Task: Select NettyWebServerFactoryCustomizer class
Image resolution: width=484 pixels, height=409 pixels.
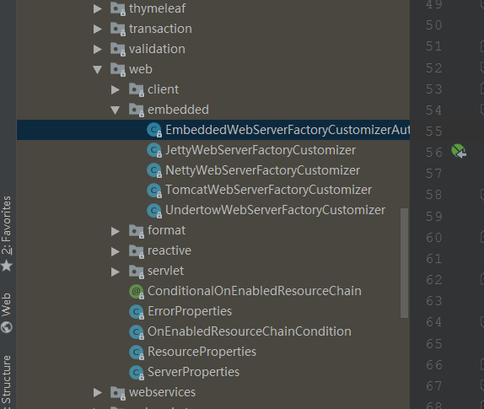Action: [x=263, y=170]
